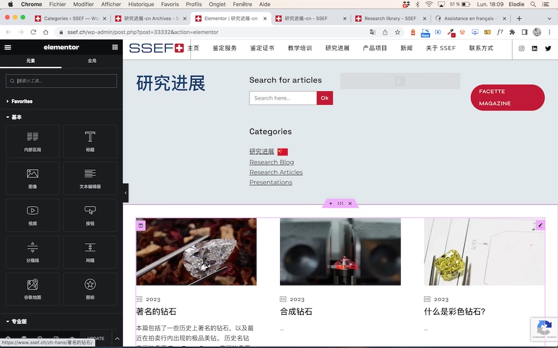Open the Chrome profile avatar
The height and width of the screenshot is (348, 558).
(x=537, y=32)
